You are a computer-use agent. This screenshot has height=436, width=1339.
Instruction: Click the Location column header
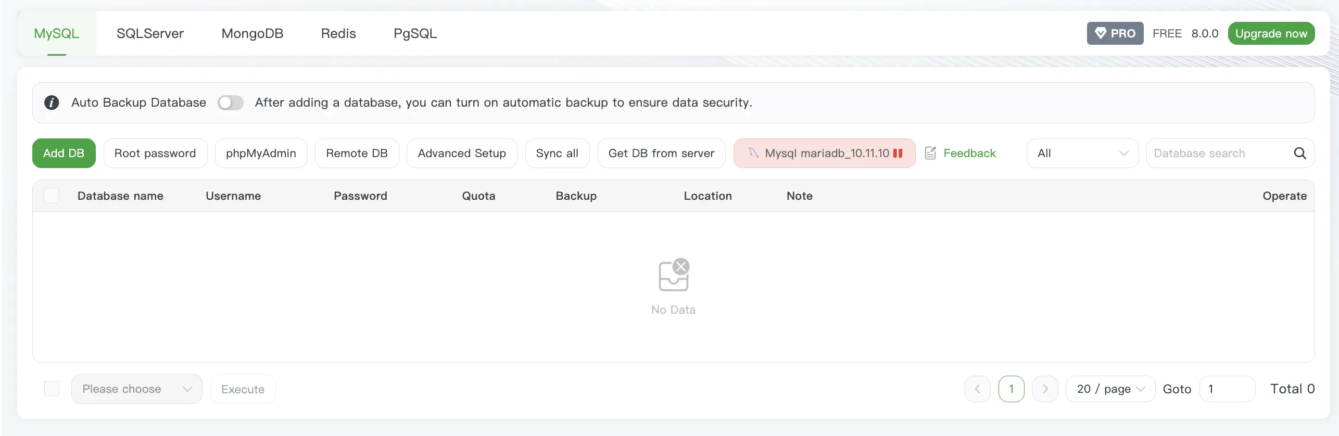tap(708, 196)
